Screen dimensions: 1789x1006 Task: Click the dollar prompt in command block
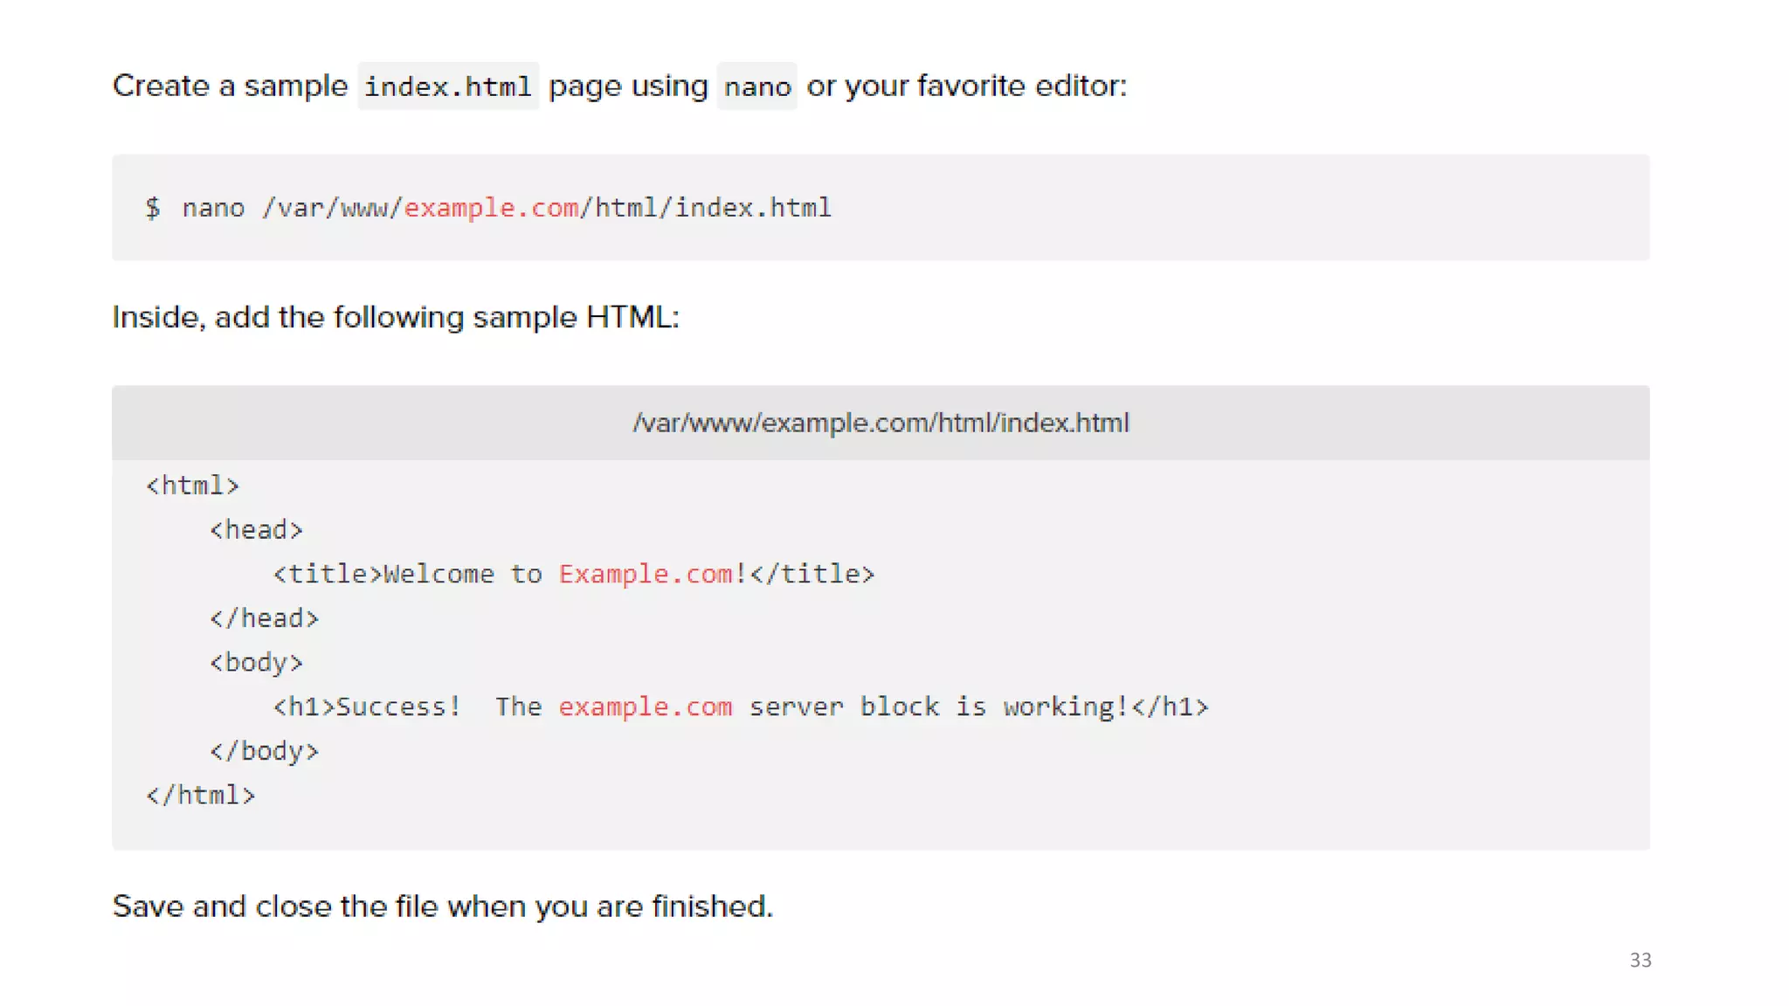click(153, 208)
